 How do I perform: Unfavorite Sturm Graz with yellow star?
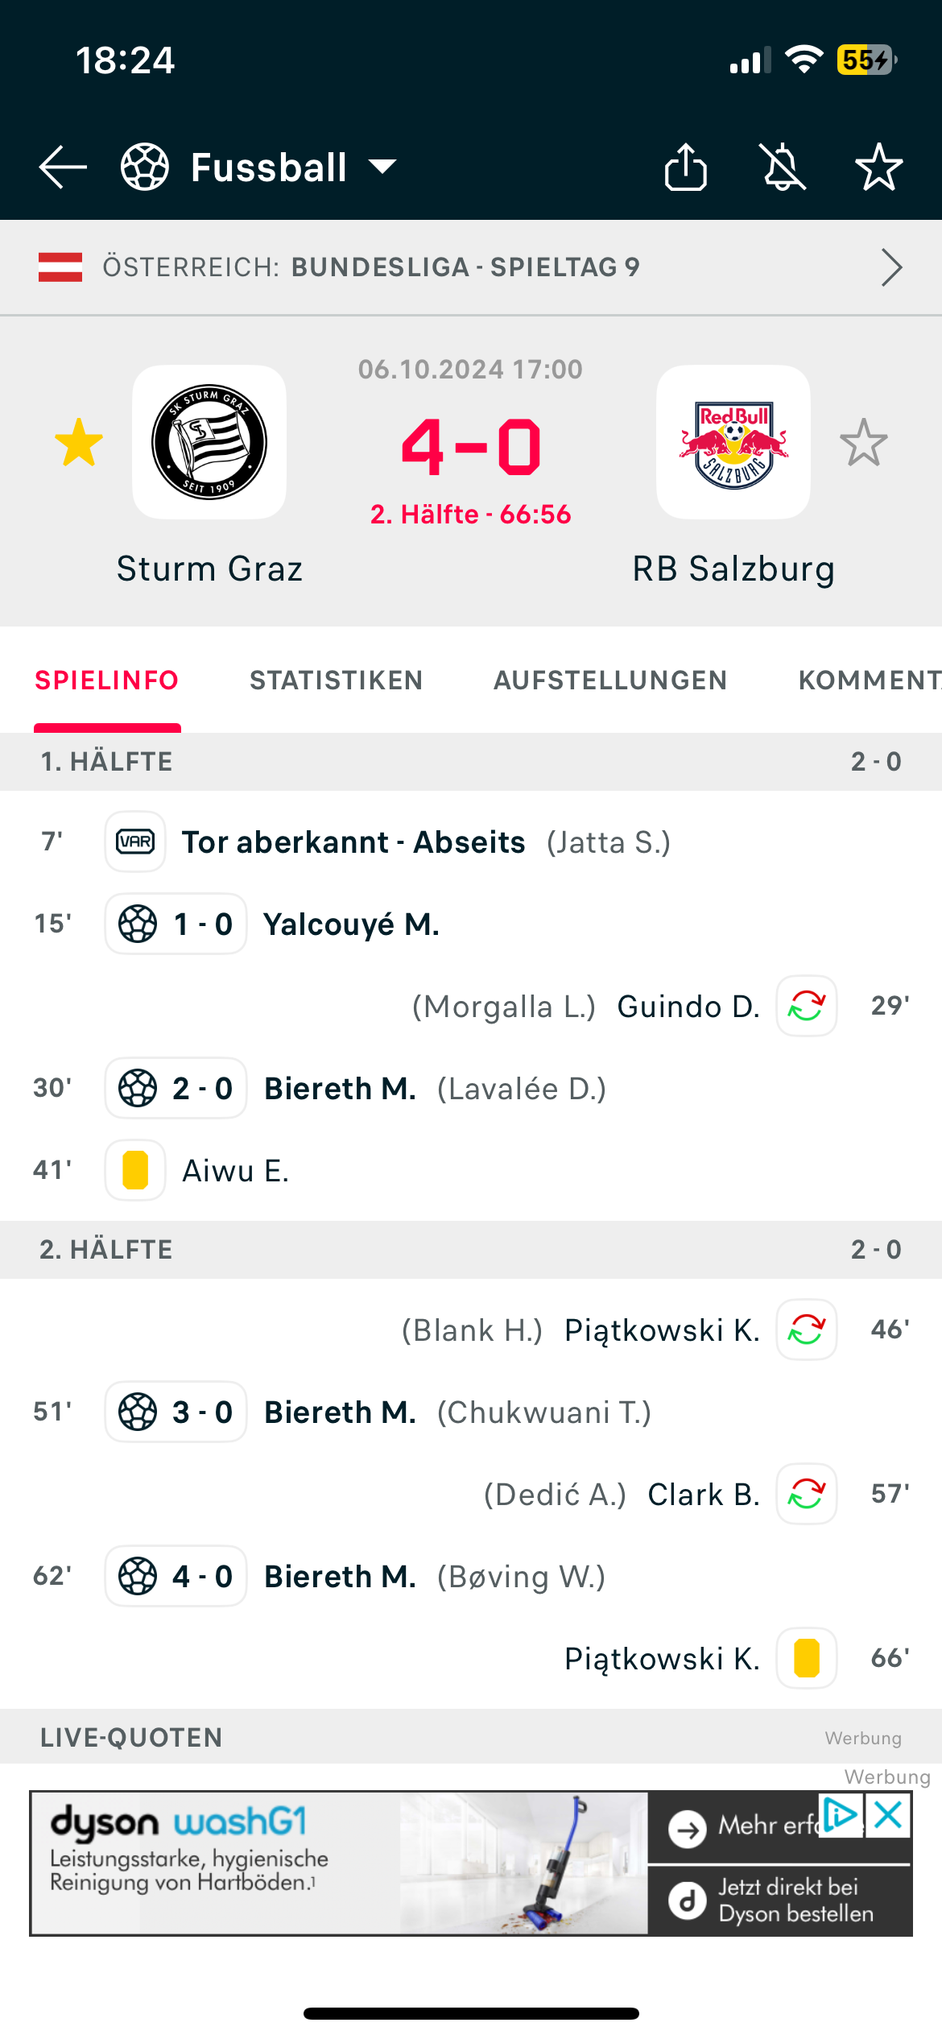(x=79, y=442)
